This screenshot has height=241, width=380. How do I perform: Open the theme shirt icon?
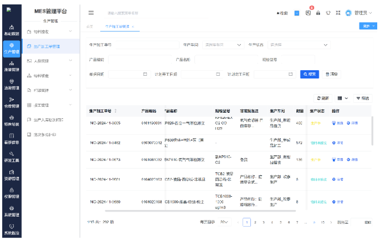click(327, 12)
